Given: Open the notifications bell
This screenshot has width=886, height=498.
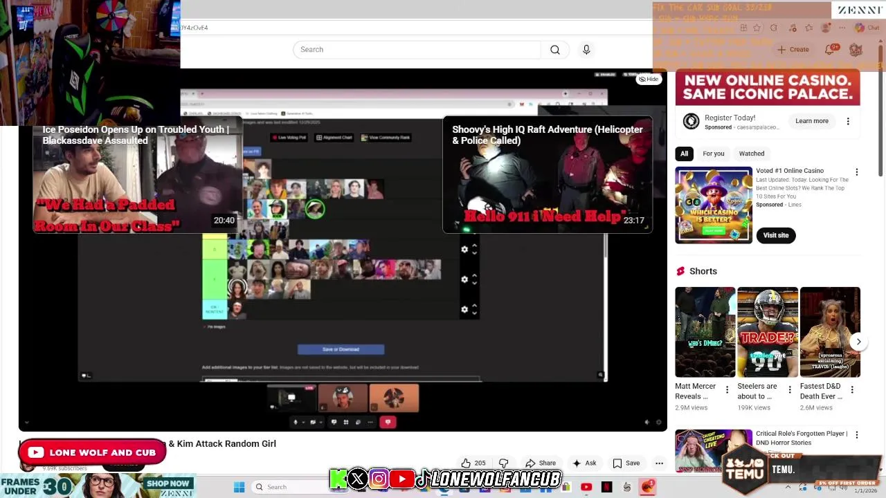Looking at the screenshot, I should click(x=829, y=50).
